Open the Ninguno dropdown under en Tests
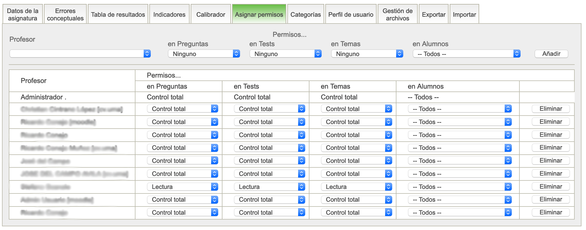The height and width of the screenshot is (230, 586). pyautogui.click(x=285, y=54)
